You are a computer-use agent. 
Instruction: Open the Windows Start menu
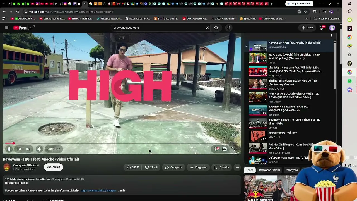pos(350,4)
